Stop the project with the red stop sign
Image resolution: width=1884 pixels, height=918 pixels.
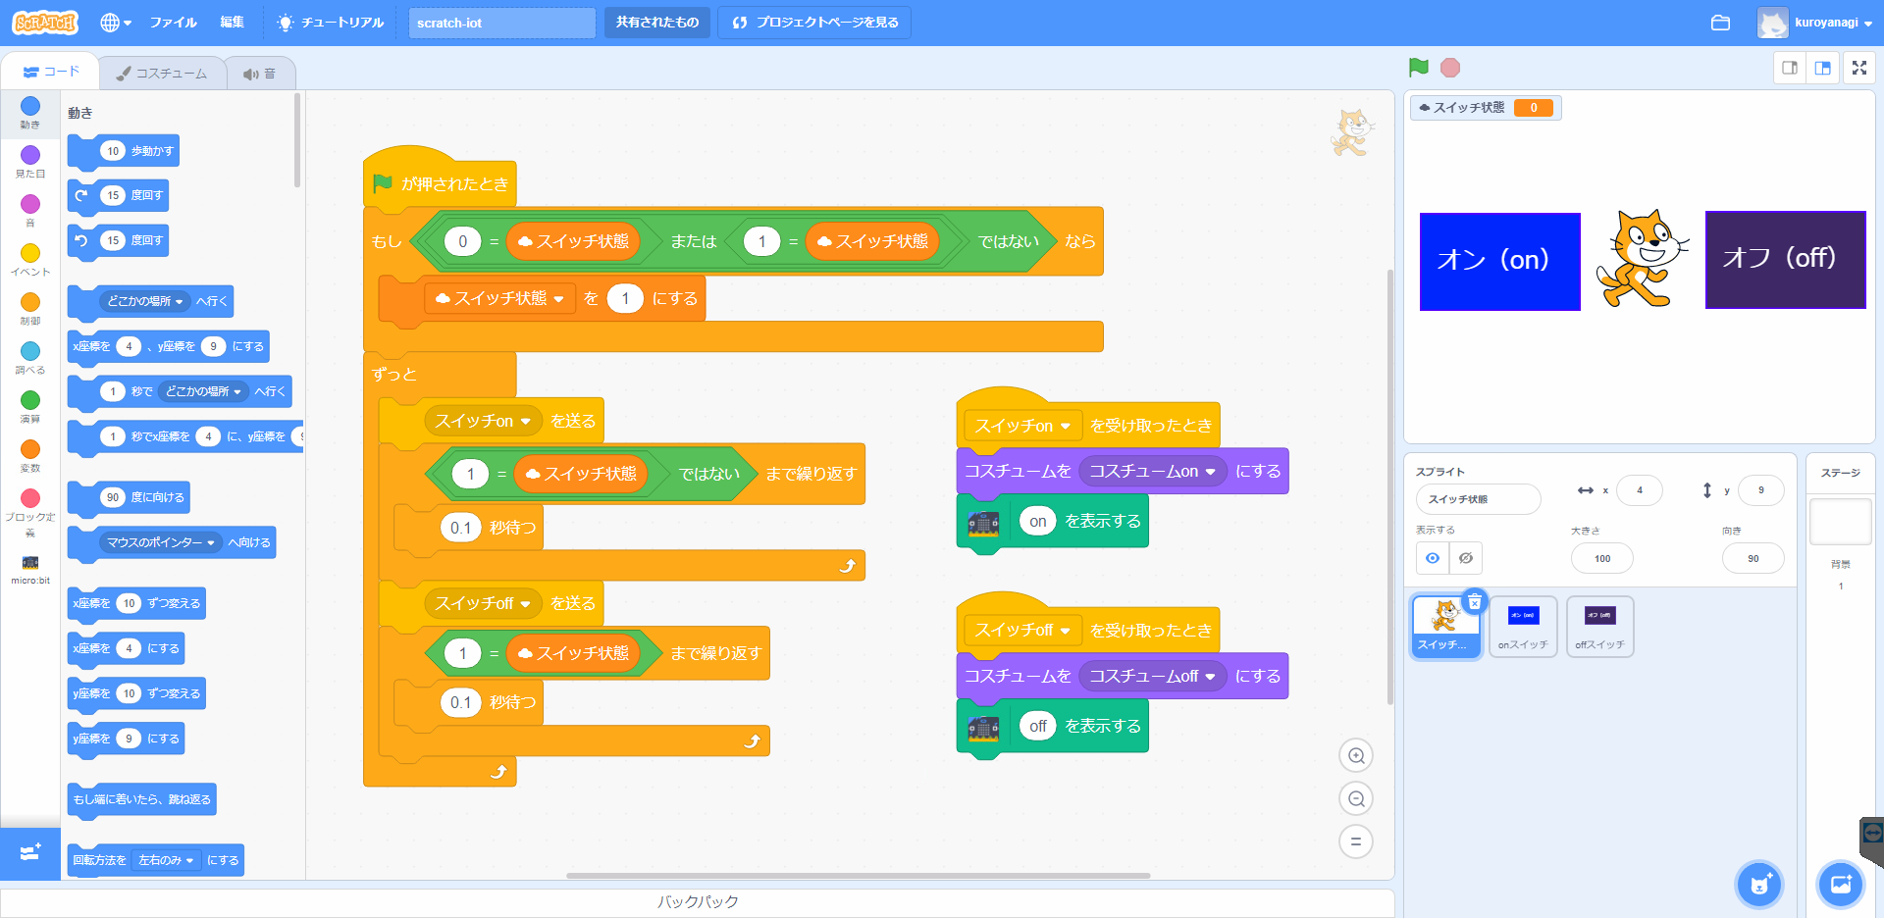(x=1449, y=67)
